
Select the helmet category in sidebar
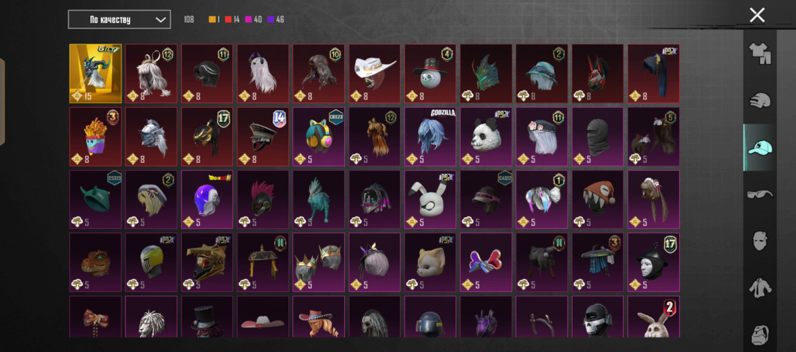point(759,101)
